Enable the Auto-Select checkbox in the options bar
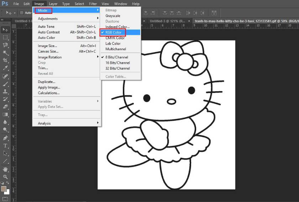Image resolution: width=299 pixels, height=202 pixels. (x=21, y=13)
